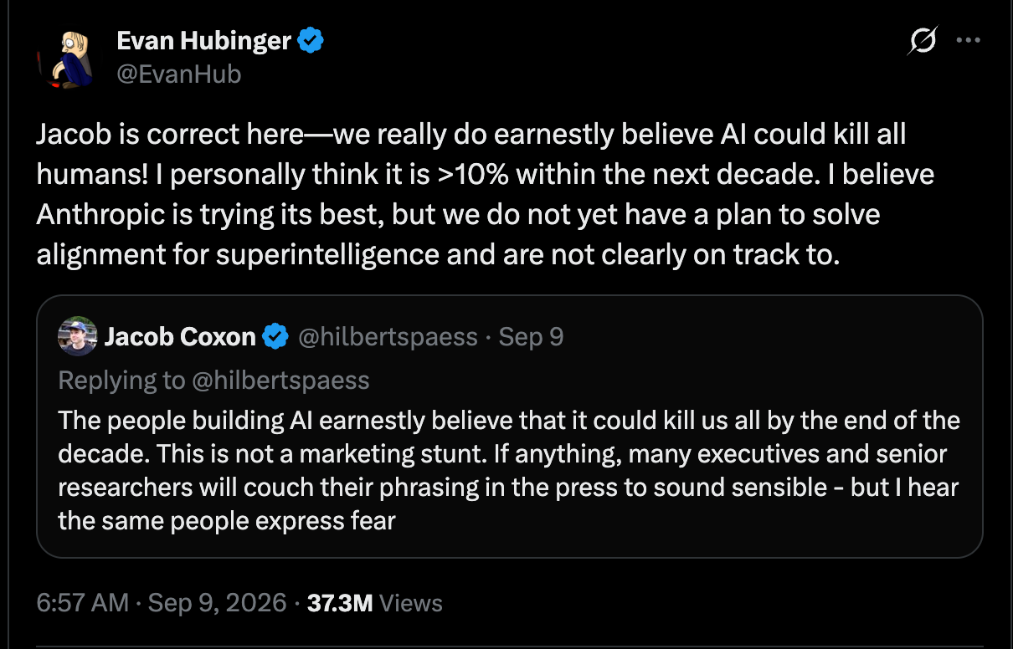Click Jacob Coxon's blue verified badge
Image resolution: width=1013 pixels, height=649 pixels.
click(275, 337)
